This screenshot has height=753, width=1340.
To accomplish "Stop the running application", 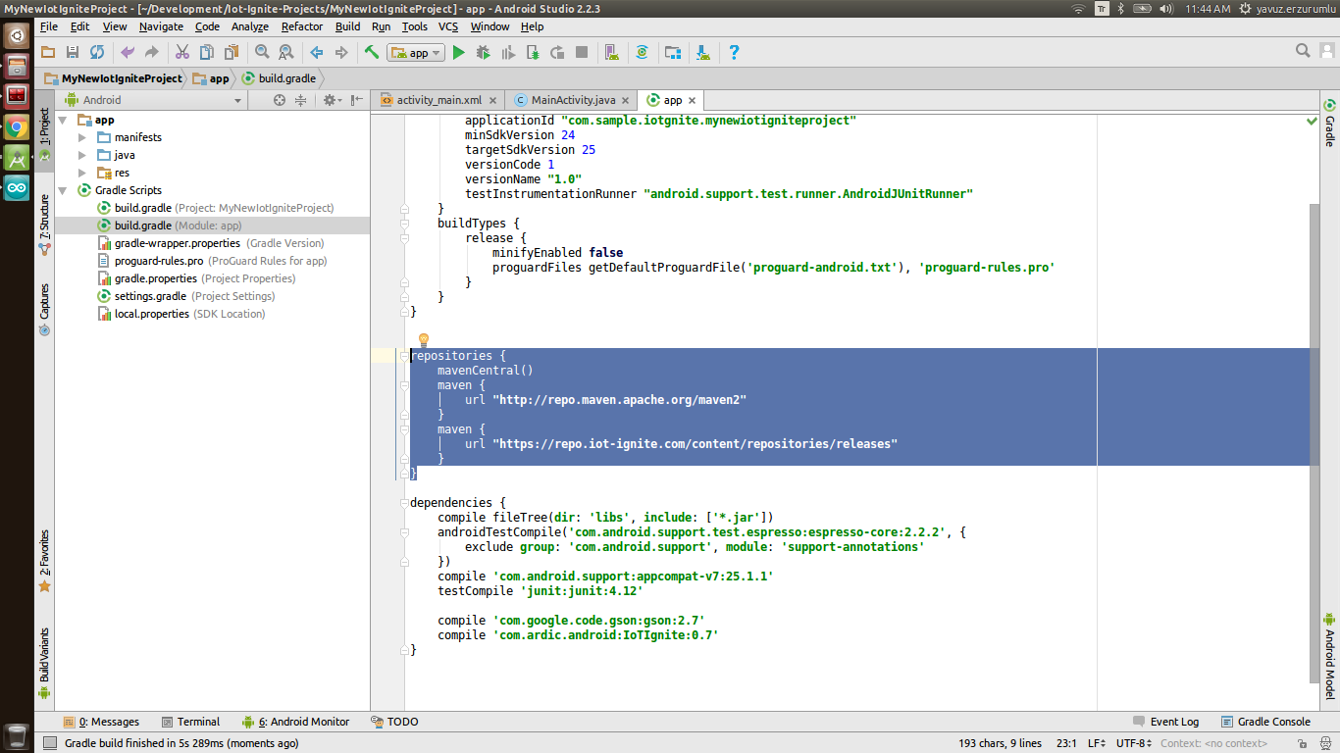I will (x=581, y=52).
